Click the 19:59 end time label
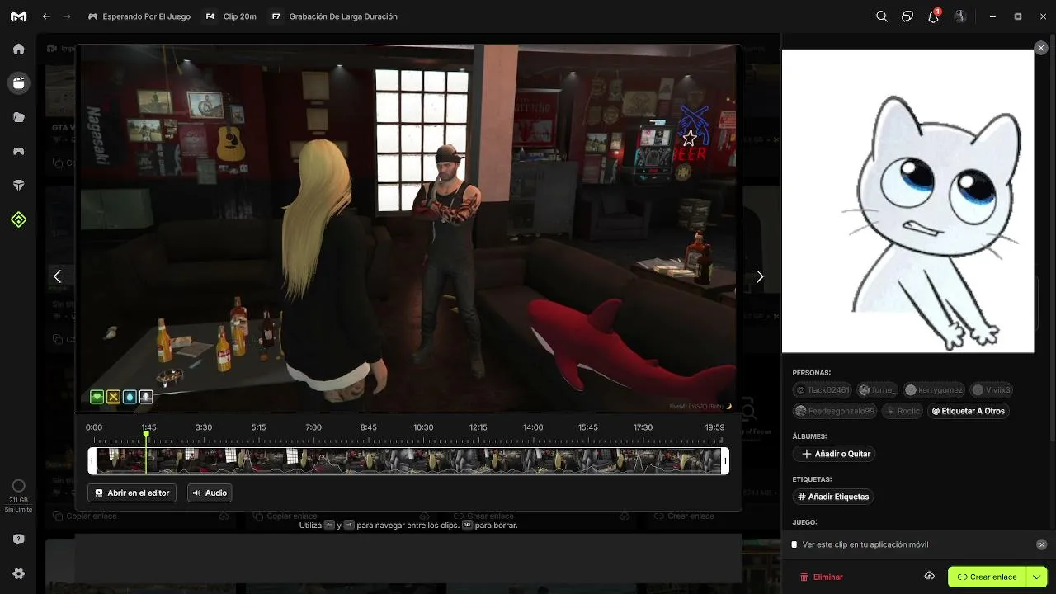The width and height of the screenshot is (1056, 594). tap(714, 427)
